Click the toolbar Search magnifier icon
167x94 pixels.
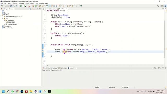click(x=158, y=6)
